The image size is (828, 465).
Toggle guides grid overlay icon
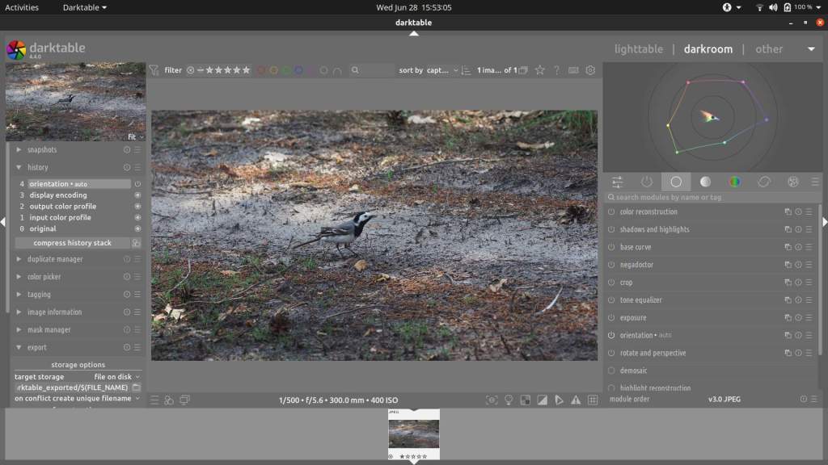[x=593, y=400]
